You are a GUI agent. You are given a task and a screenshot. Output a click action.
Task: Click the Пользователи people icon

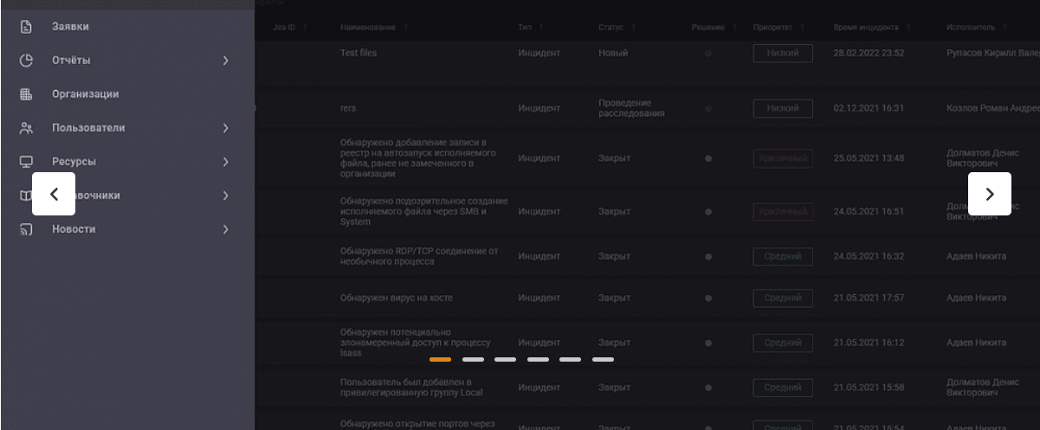tap(26, 128)
